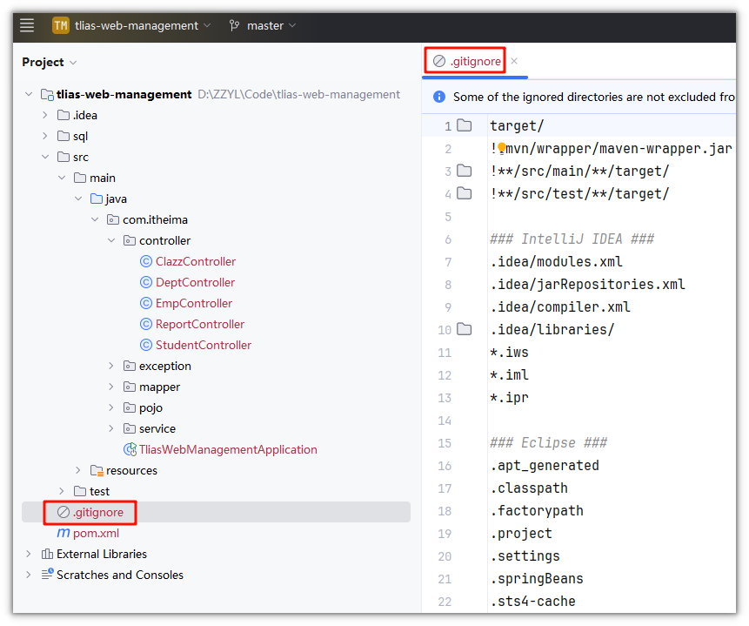Click the project root module icon
This screenshot has width=749, height=626.
coord(47,95)
